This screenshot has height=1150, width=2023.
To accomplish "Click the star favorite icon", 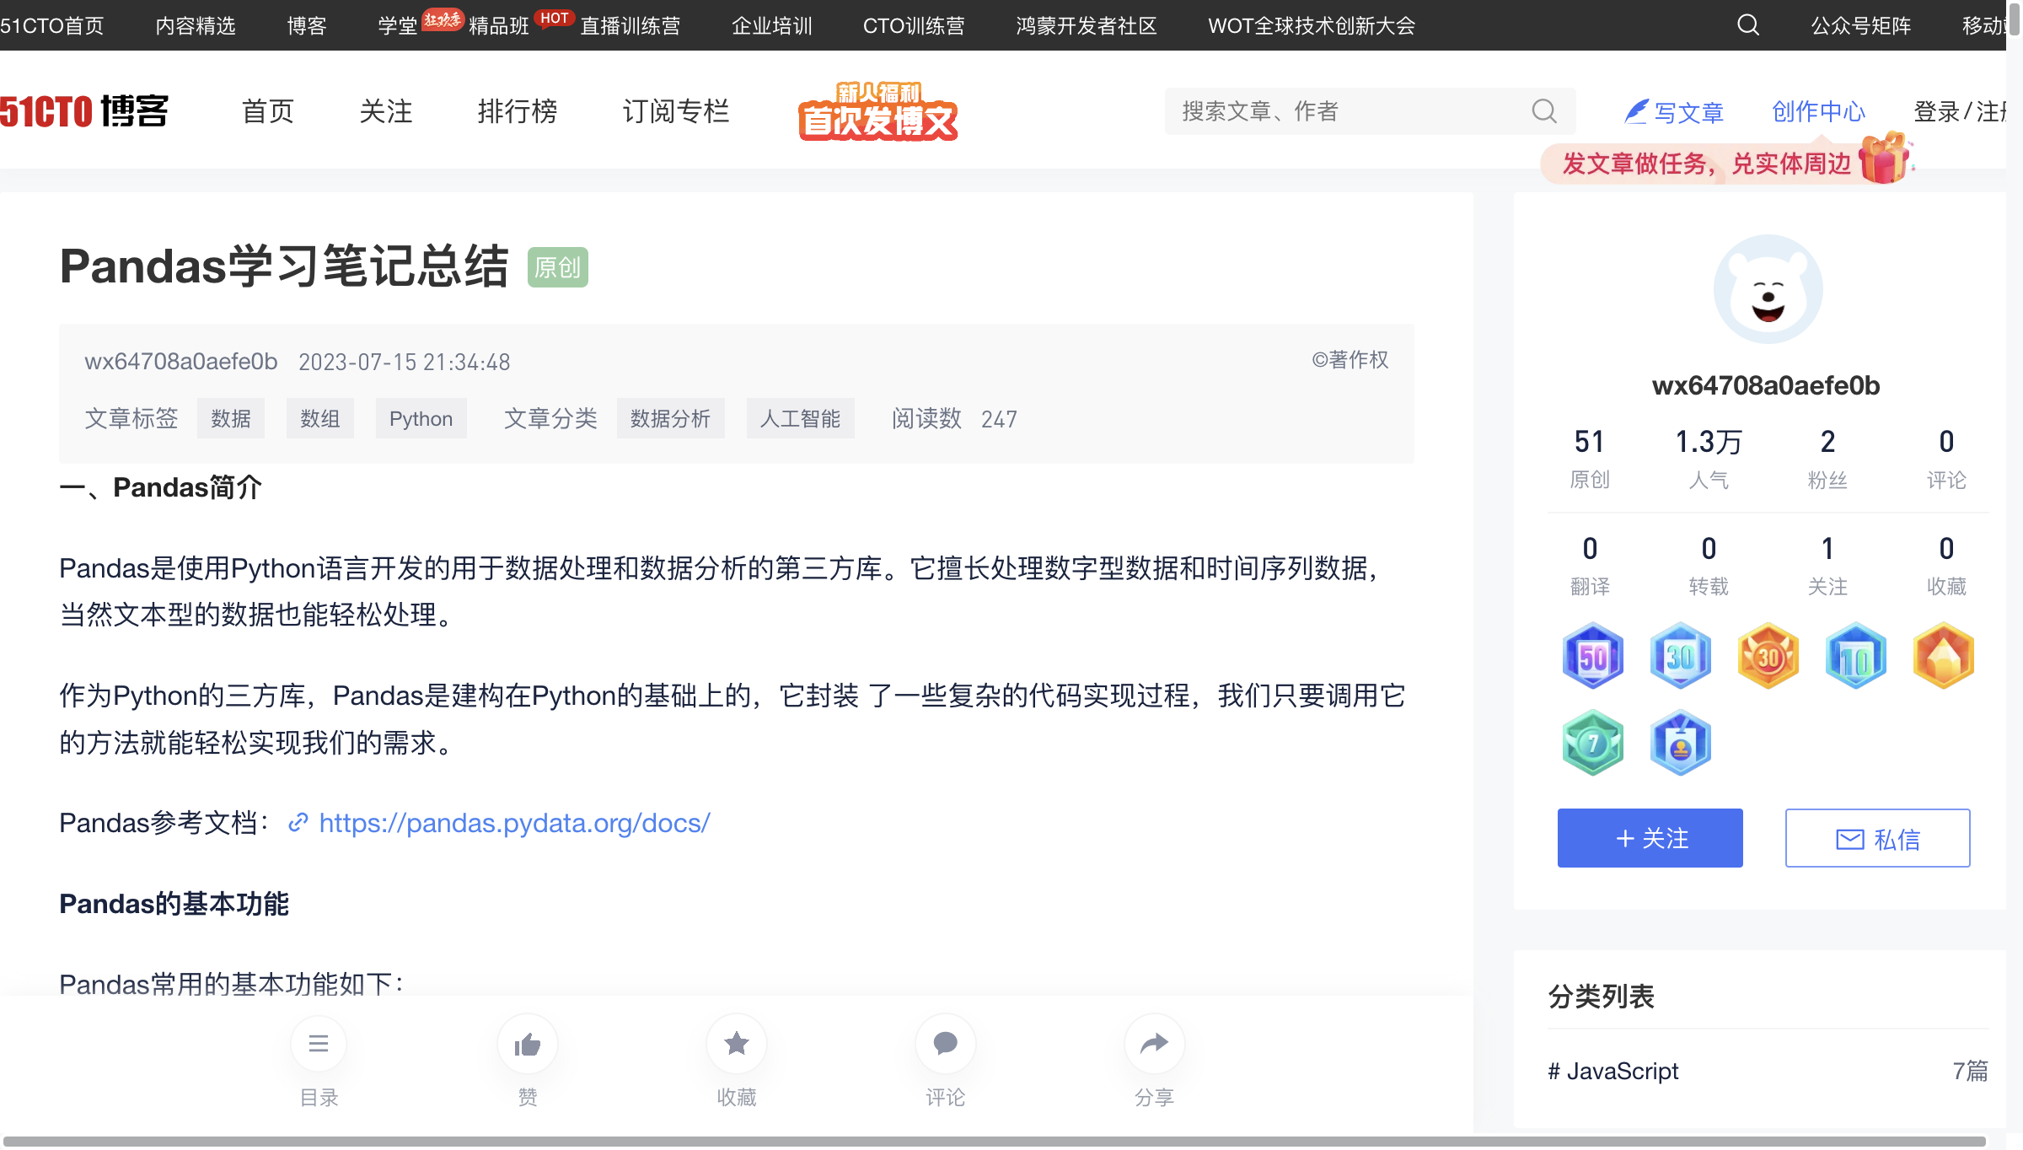I will (737, 1044).
